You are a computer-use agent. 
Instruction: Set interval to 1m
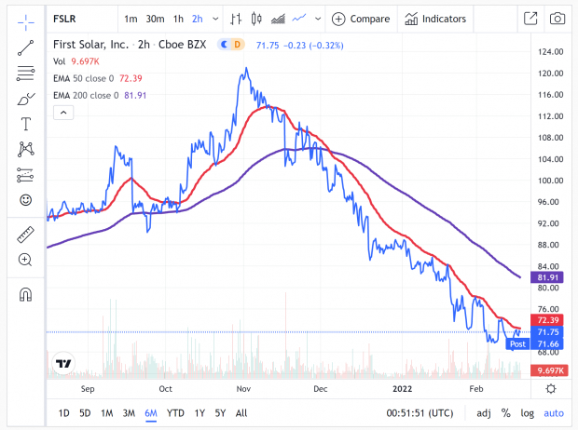click(x=131, y=19)
